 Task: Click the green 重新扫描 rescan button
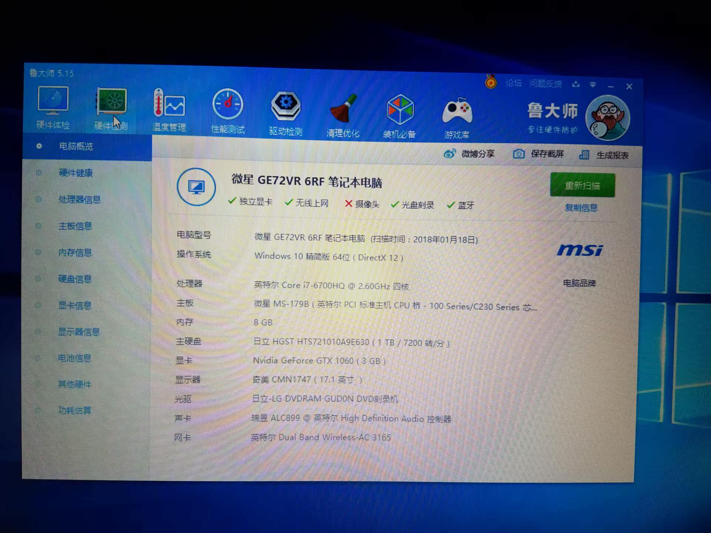[582, 185]
